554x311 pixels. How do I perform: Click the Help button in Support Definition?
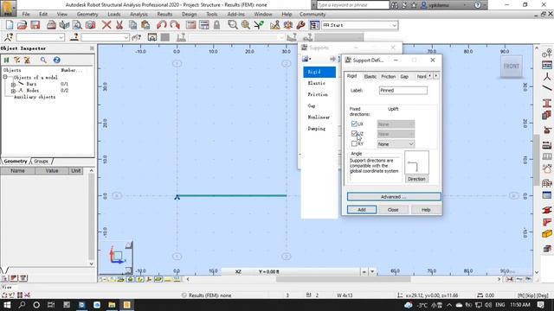pyautogui.click(x=426, y=210)
